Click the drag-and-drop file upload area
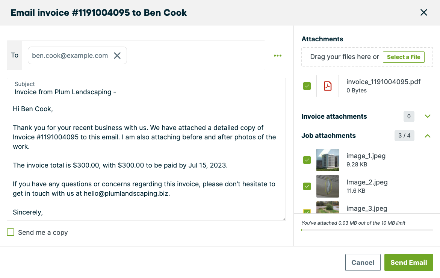The height and width of the screenshot is (278, 440). point(367,57)
